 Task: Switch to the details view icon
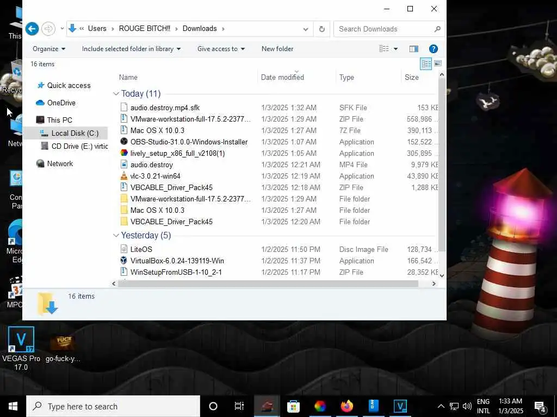tap(426, 64)
